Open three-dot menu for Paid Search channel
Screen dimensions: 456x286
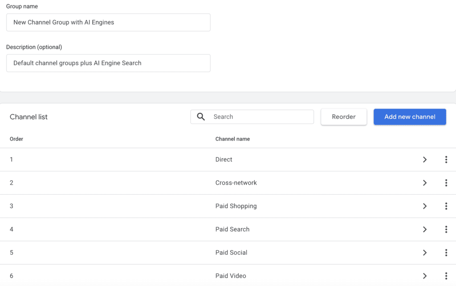446,230
